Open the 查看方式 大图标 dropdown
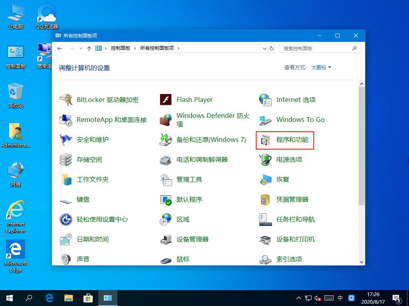The width and height of the screenshot is (409, 306). pyautogui.click(x=322, y=67)
